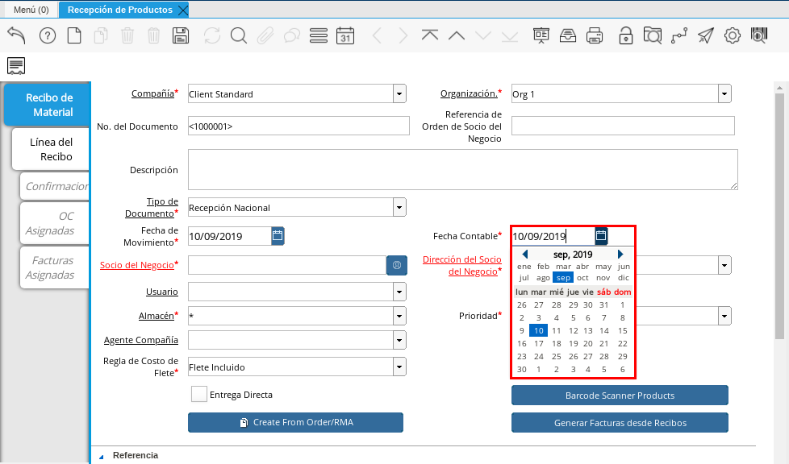
Task: Go to next month in calendar
Action: pos(620,255)
